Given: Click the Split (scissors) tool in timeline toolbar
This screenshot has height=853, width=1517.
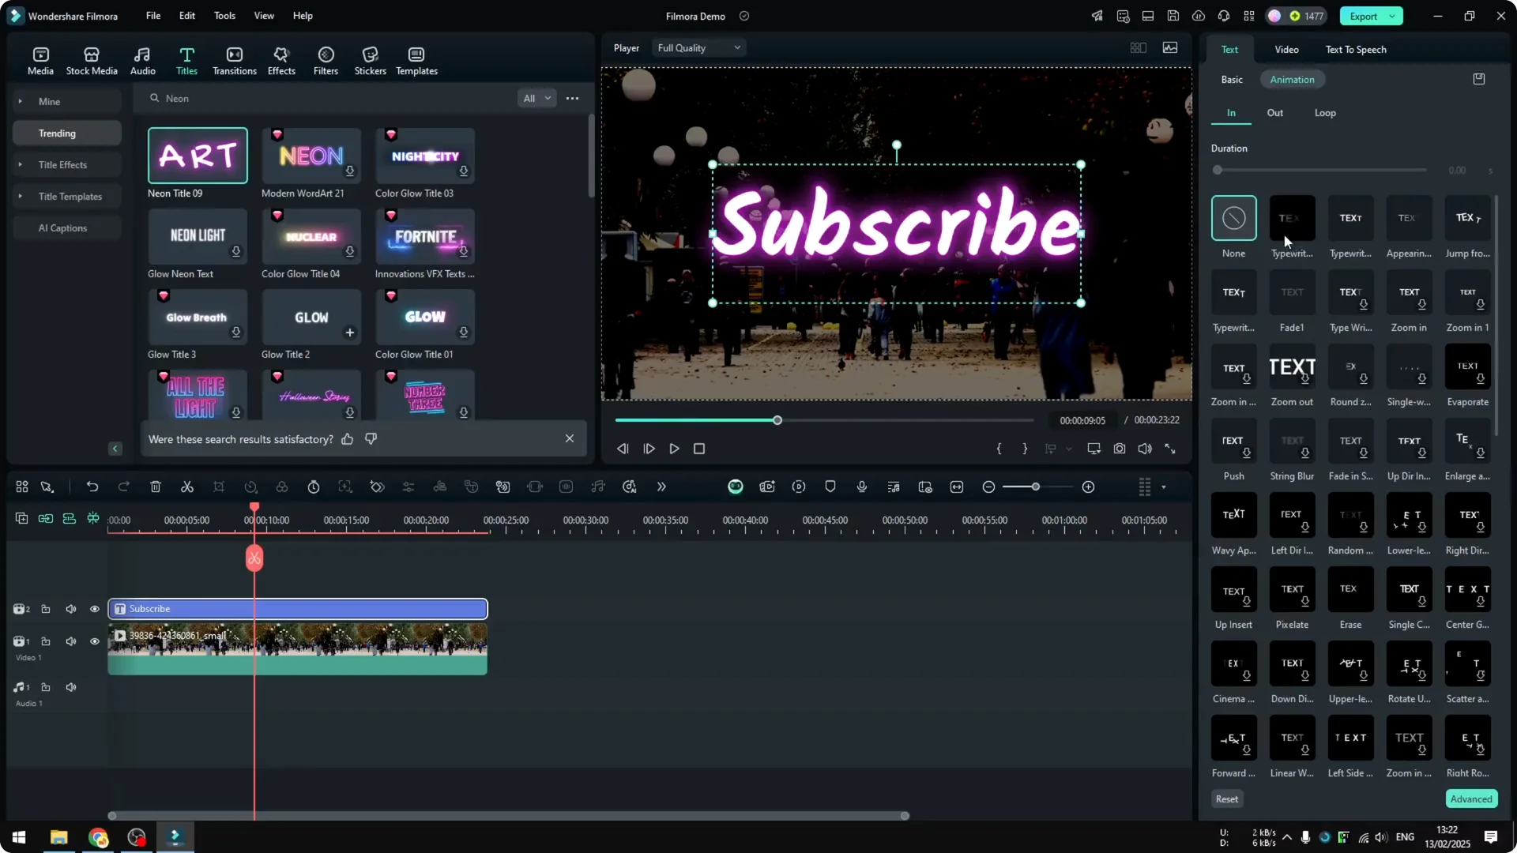Looking at the screenshot, I should (x=187, y=487).
